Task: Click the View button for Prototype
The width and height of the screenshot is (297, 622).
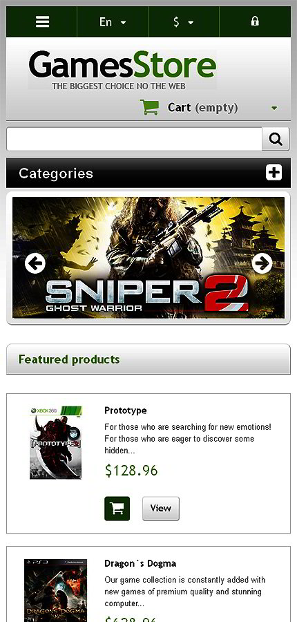Action: [x=161, y=508]
